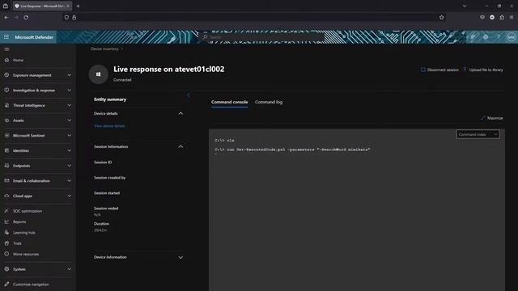This screenshot has height=291, width=518.
Task: Click the Cloud apps cloud icon
Action: [6, 196]
